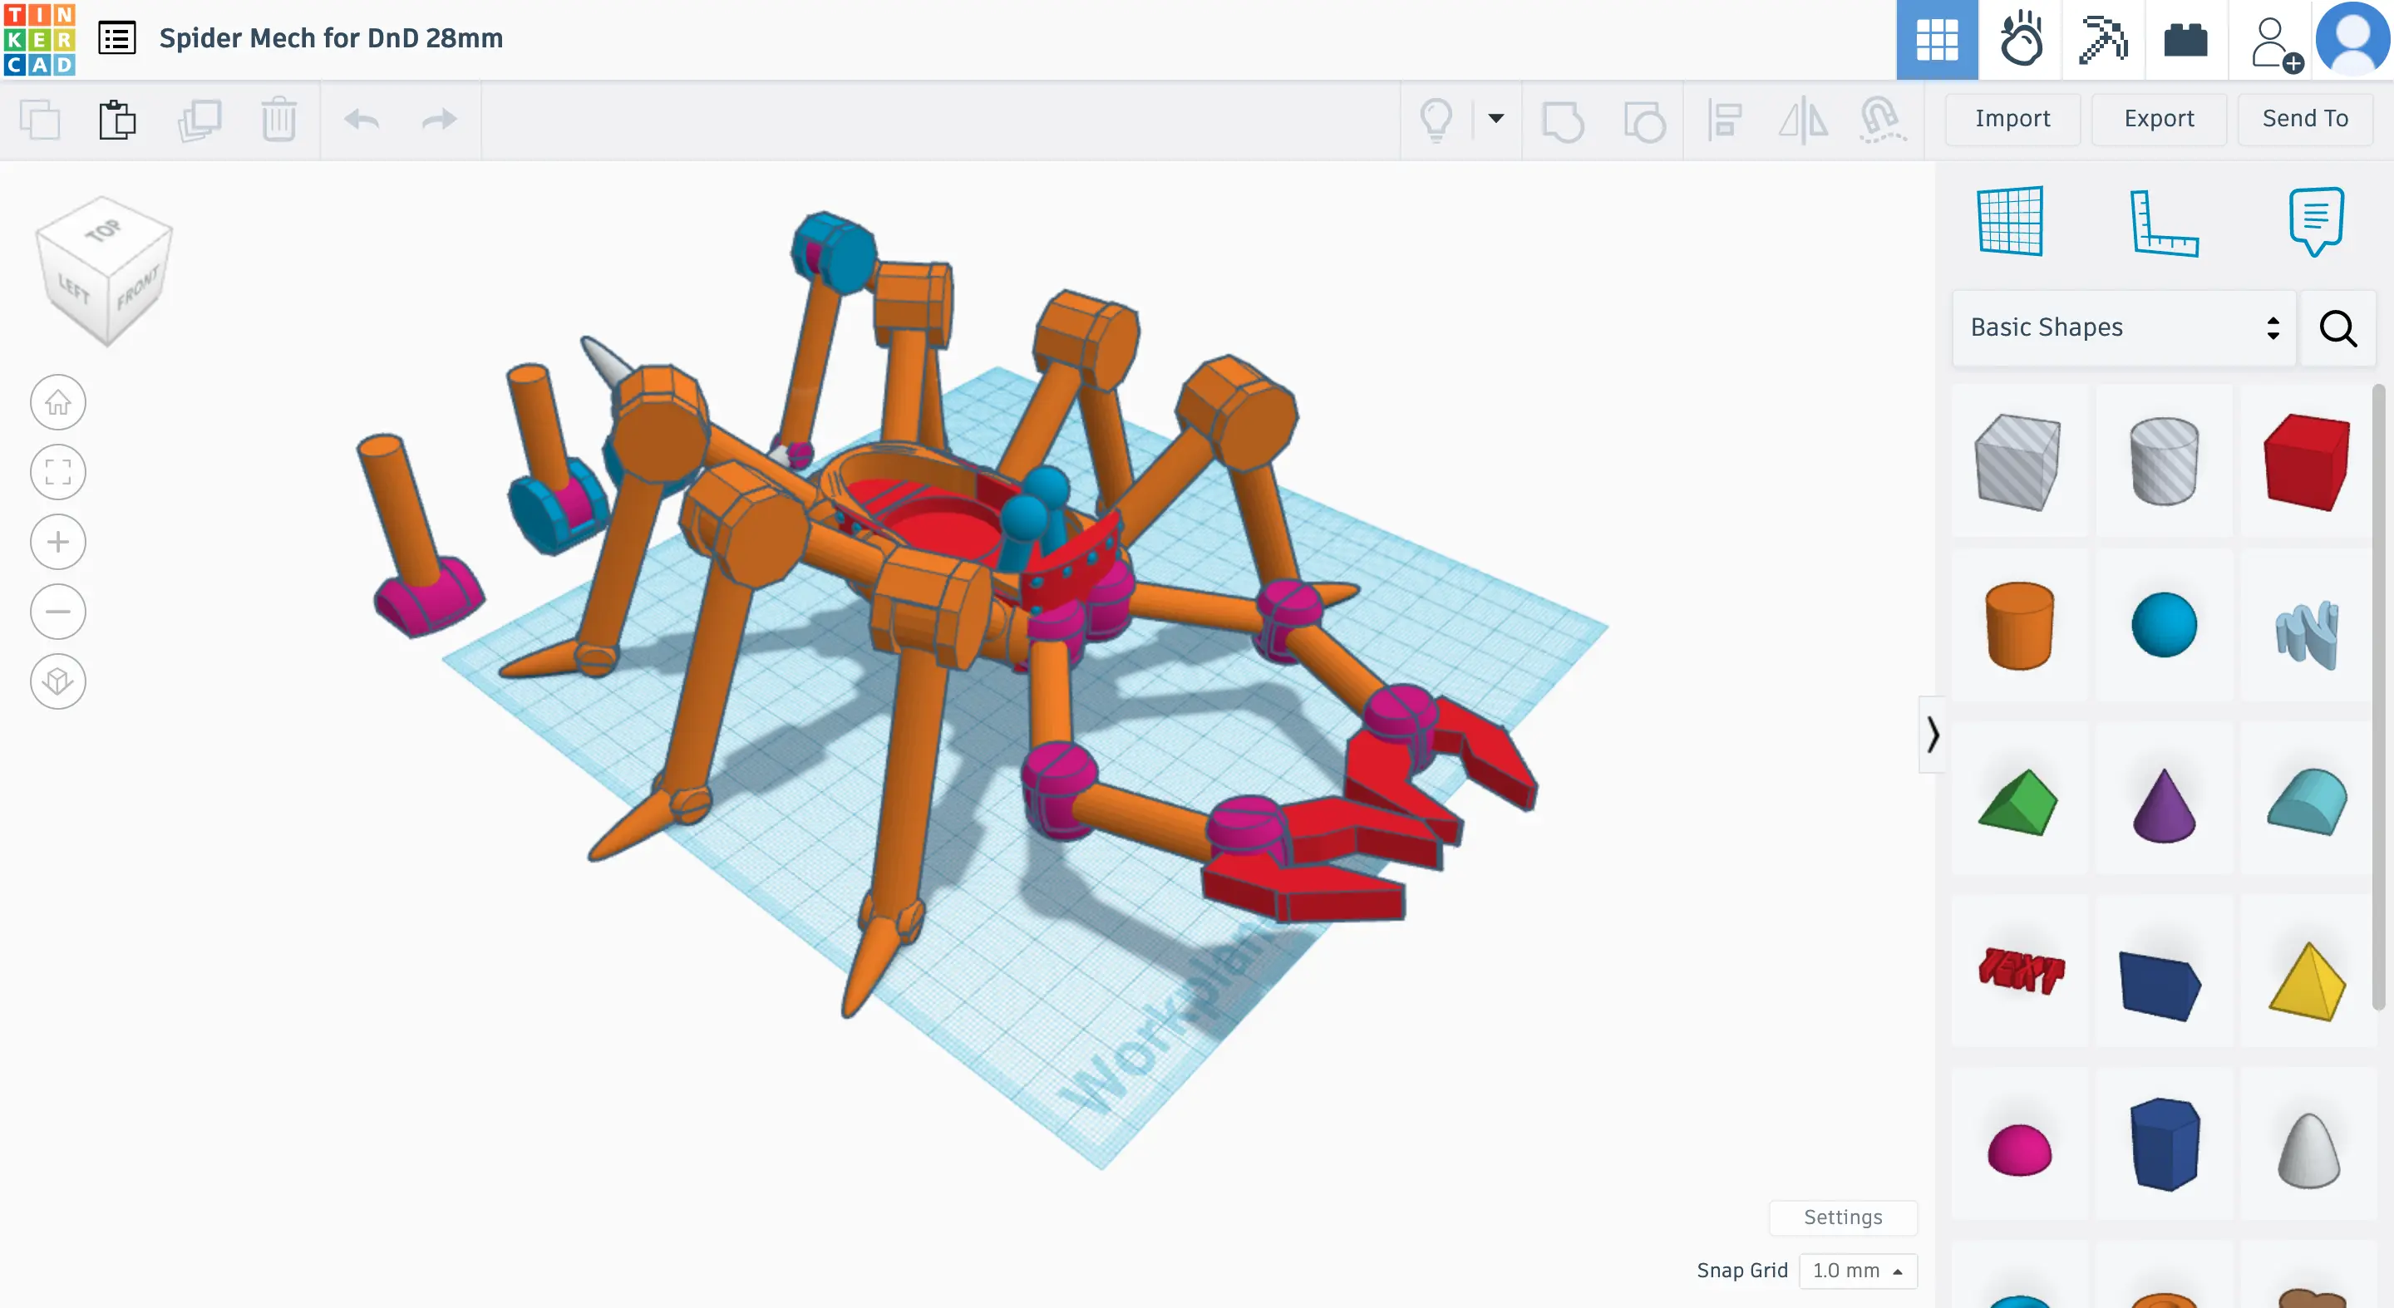2394x1308 pixels.
Task: Click the Export button
Action: [2159, 119]
